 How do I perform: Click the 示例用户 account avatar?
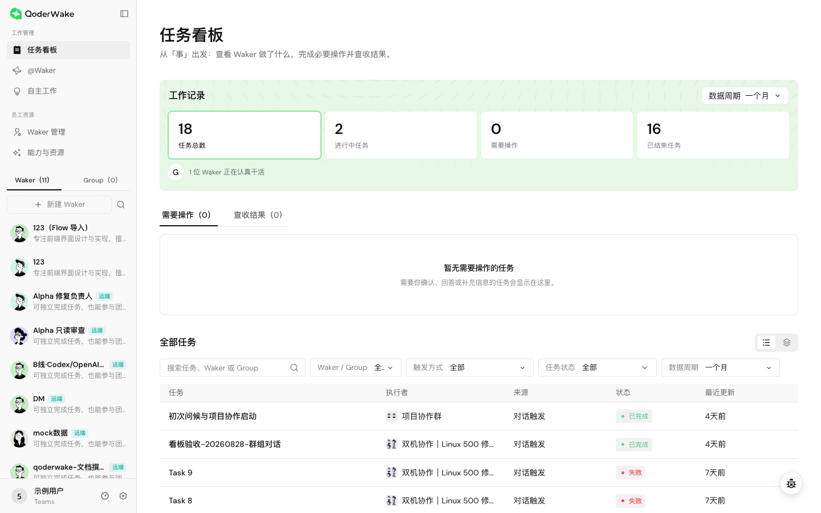[x=19, y=496]
